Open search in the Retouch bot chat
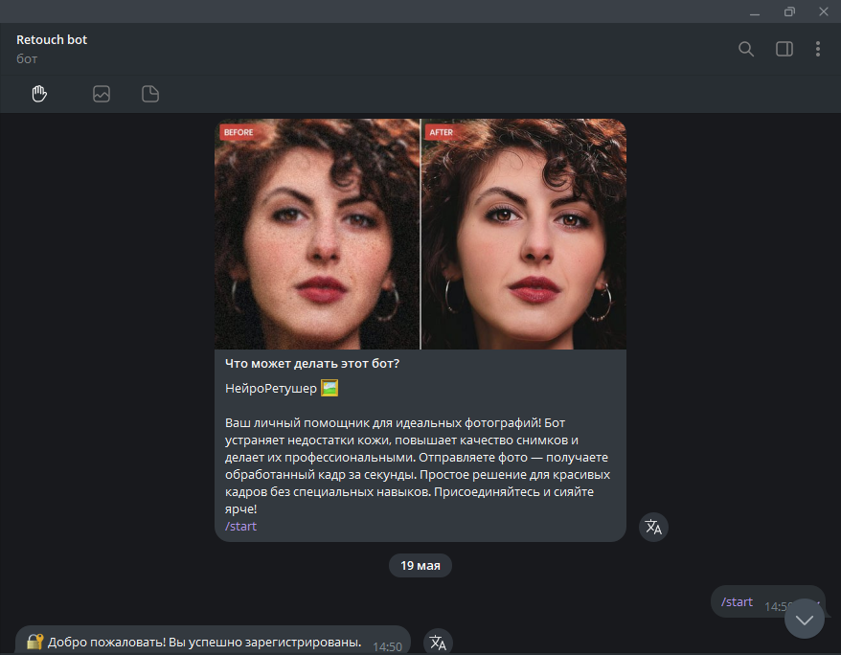 tap(746, 49)
